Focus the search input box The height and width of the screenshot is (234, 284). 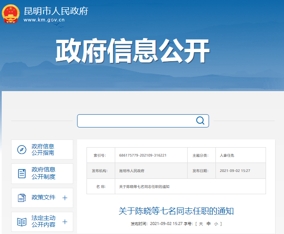pos(135,121)
